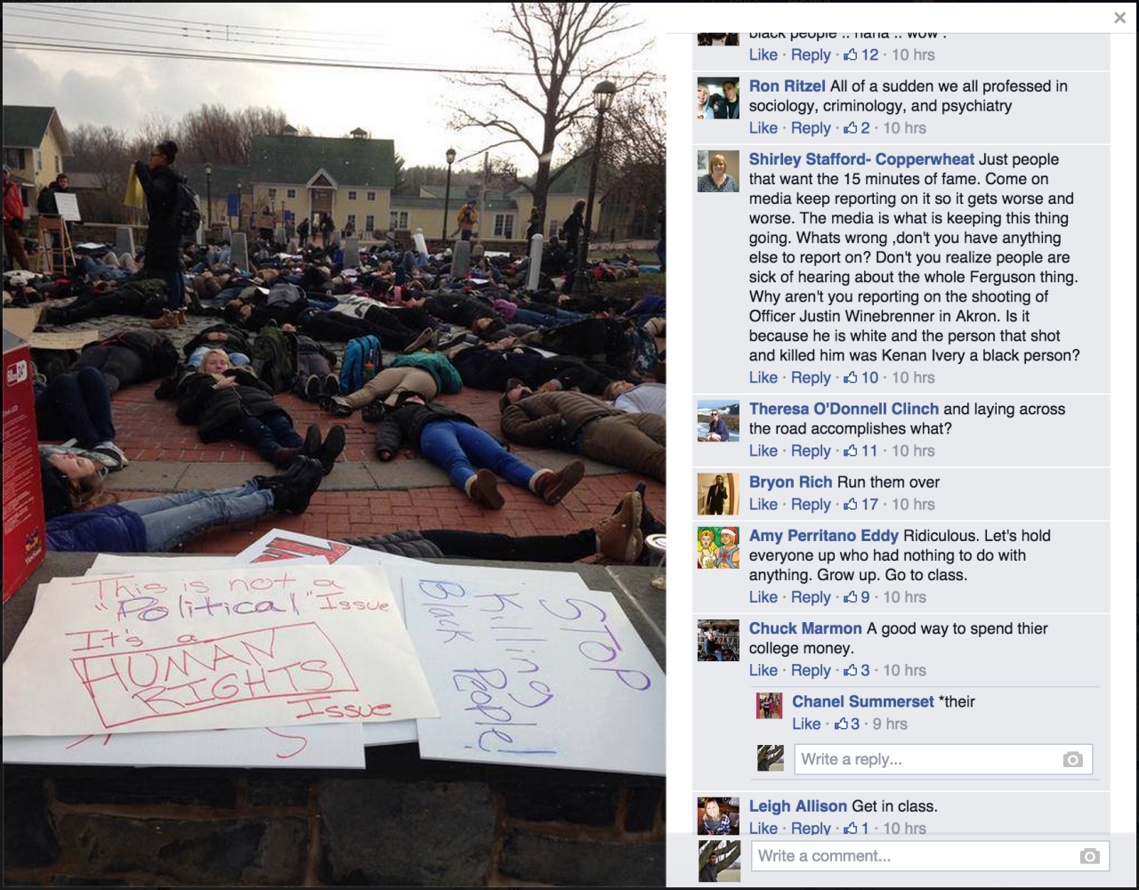Image resolution: width=1139 pixels, height=890 pixels.
Task: Reply to Amy Perritano Eddy's comment
Action: tap(811, 597)
